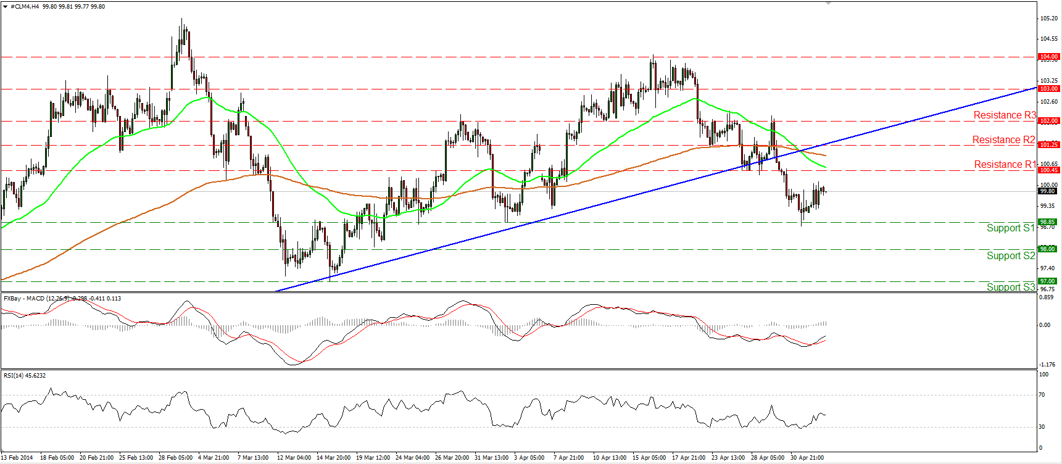
Task: Click 102.60 on the price axis
Action: pyautogui.click(x=1048, y=102)
